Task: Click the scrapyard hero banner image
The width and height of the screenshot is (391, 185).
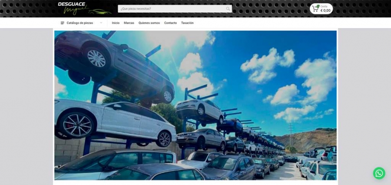Action: coord(195,105)
